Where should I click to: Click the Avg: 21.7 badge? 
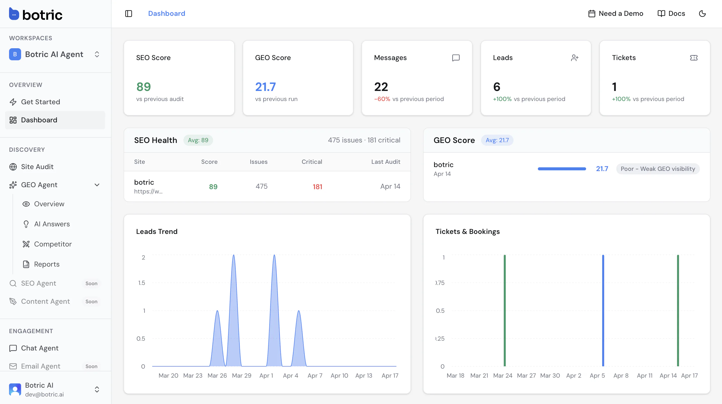(x=497, y=140)
